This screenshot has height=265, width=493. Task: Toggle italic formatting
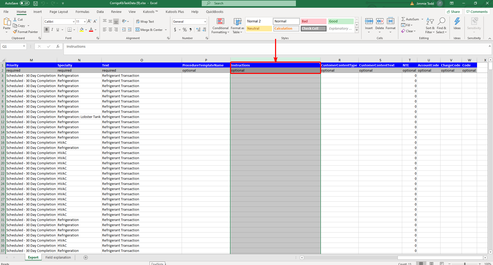point(52,30)
